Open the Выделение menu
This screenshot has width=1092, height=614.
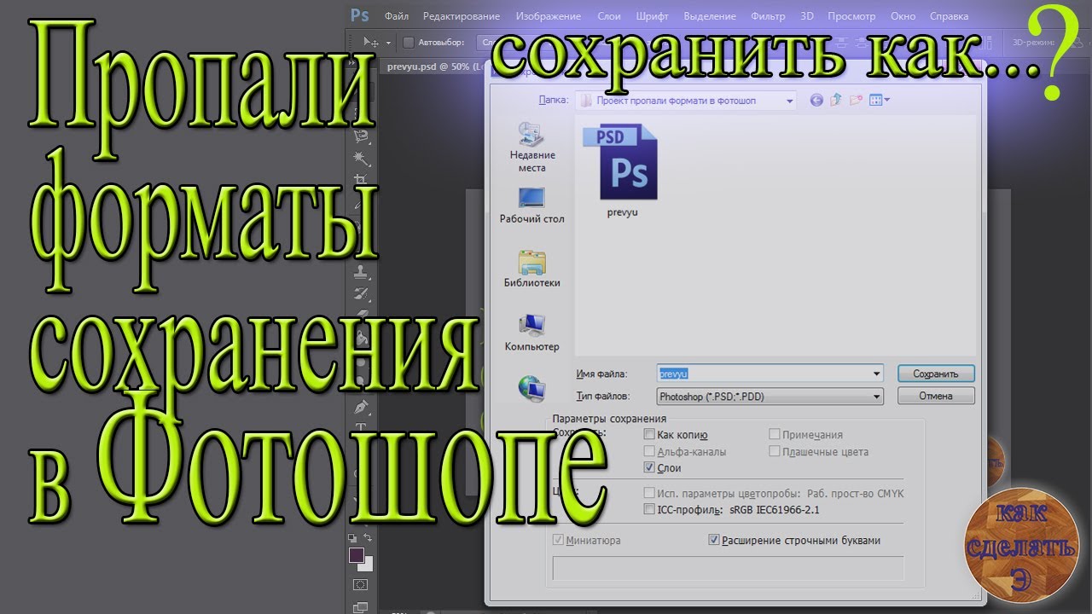[710, 16]
